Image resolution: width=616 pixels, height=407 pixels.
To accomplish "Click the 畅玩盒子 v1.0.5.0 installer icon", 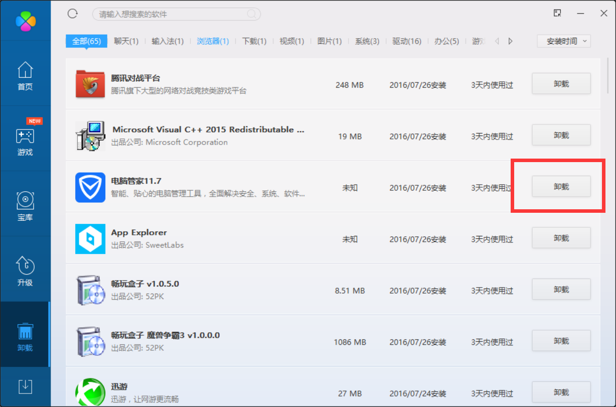I will tap(90, 290).
